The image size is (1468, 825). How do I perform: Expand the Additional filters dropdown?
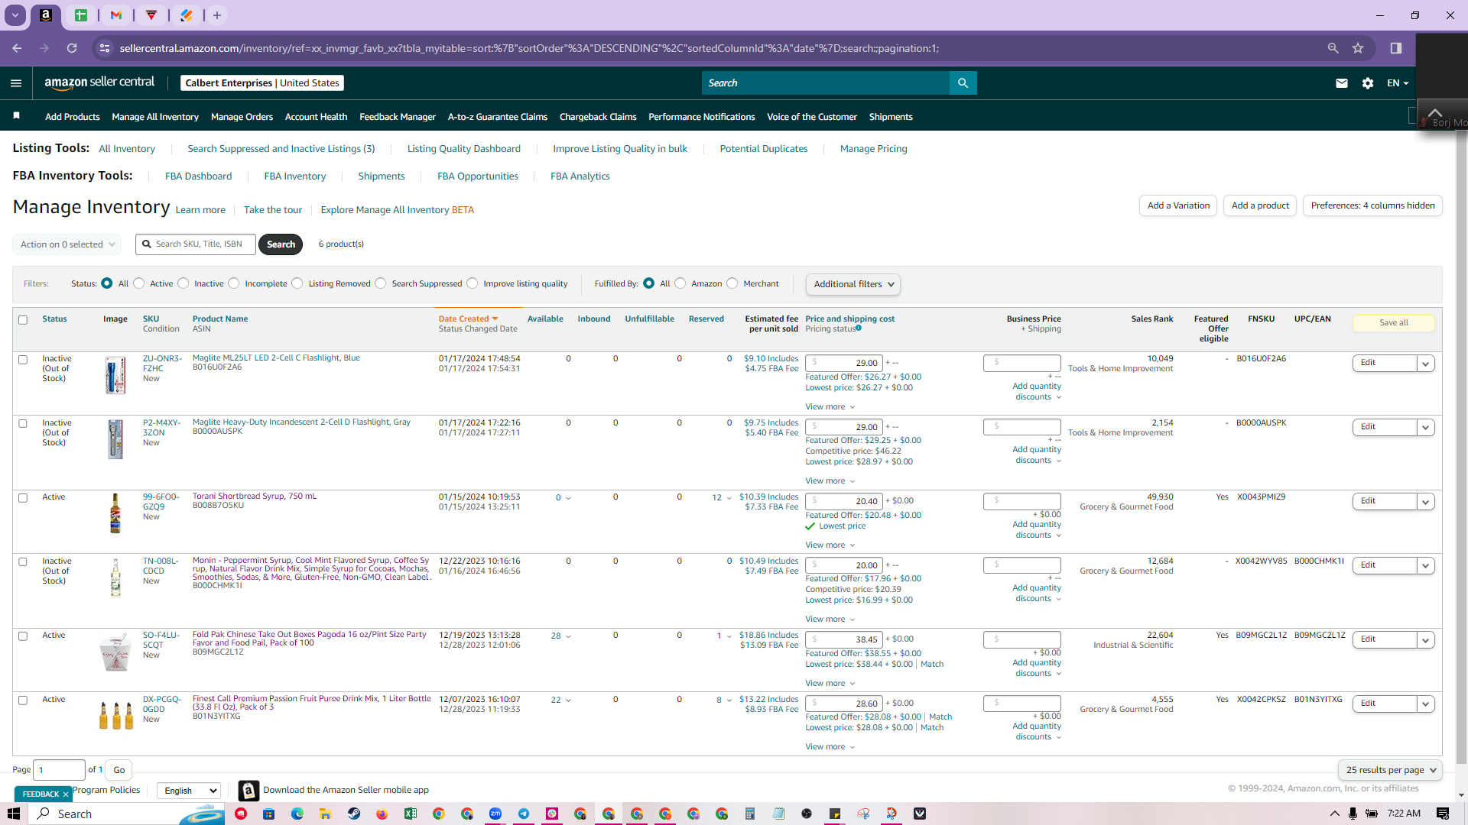(853, 284)
